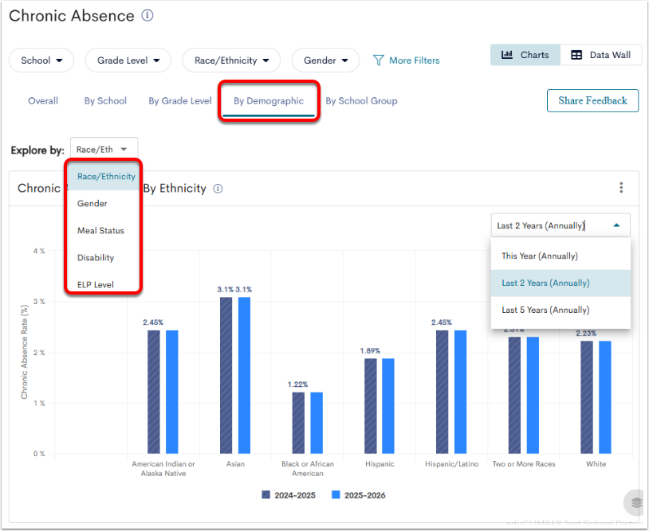Collapse the Last 2 Years (Annually) time dropdown
This screenshot has height=531, width=649.
pos(560,225)
